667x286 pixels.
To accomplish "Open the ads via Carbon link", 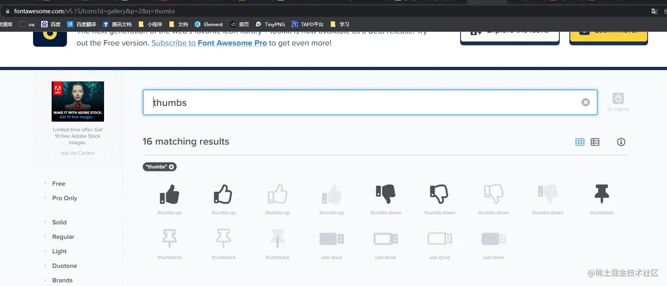I will click(78, 153).
